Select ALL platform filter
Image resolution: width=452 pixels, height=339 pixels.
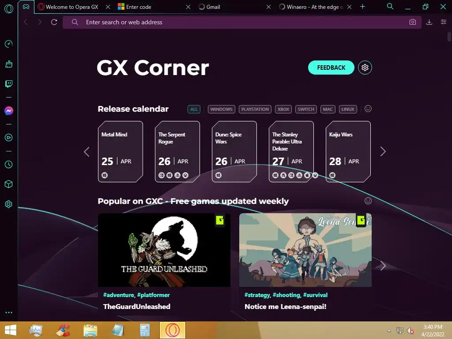tap(194, 109)
